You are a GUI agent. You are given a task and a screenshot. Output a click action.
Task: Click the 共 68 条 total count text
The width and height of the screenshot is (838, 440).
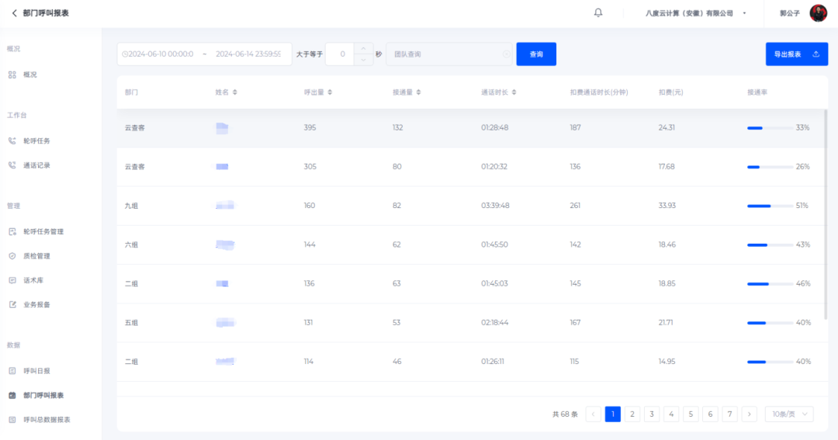565,414
